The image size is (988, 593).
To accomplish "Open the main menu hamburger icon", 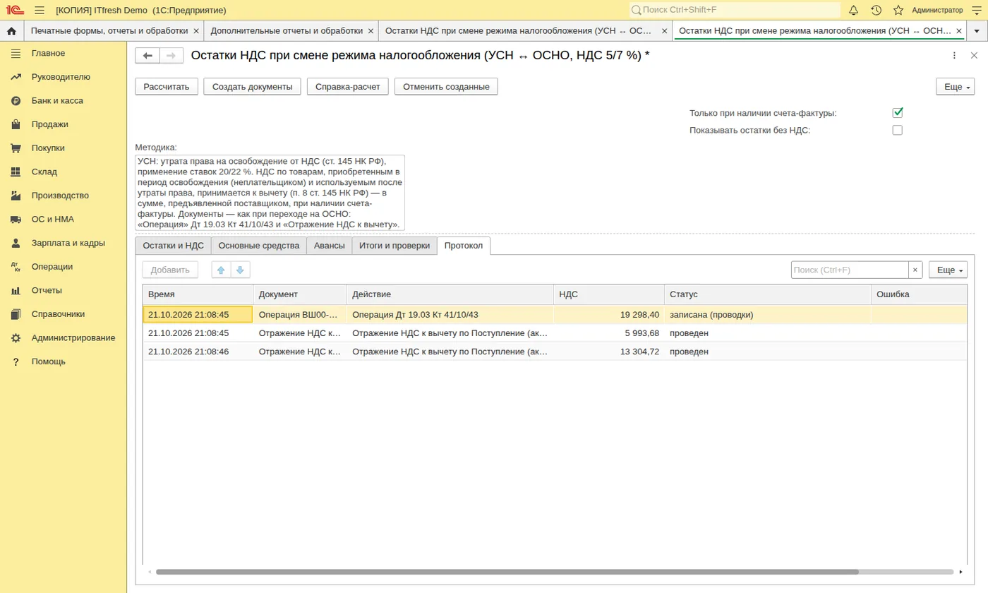I will pos(40,10).
